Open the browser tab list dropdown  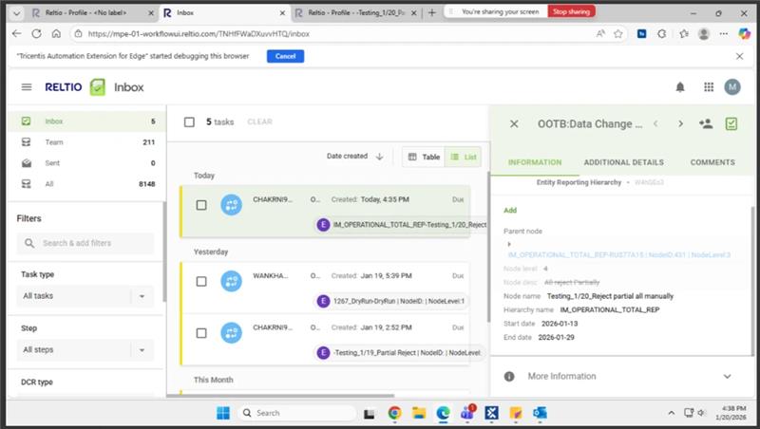(x=16, y=13)
